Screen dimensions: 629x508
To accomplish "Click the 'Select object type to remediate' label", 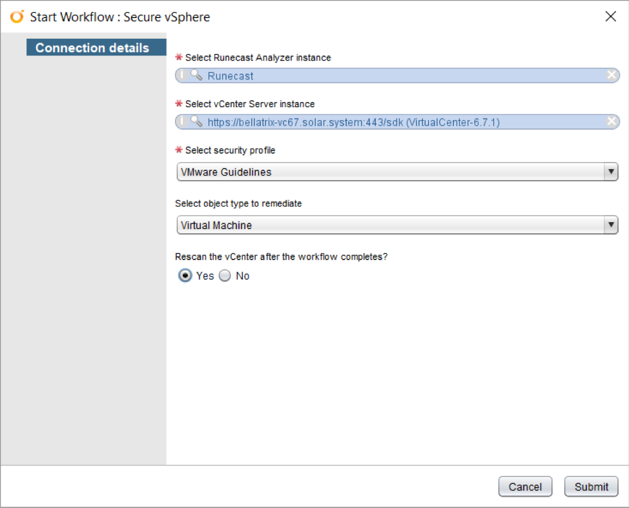I will (x=238, y=204).
